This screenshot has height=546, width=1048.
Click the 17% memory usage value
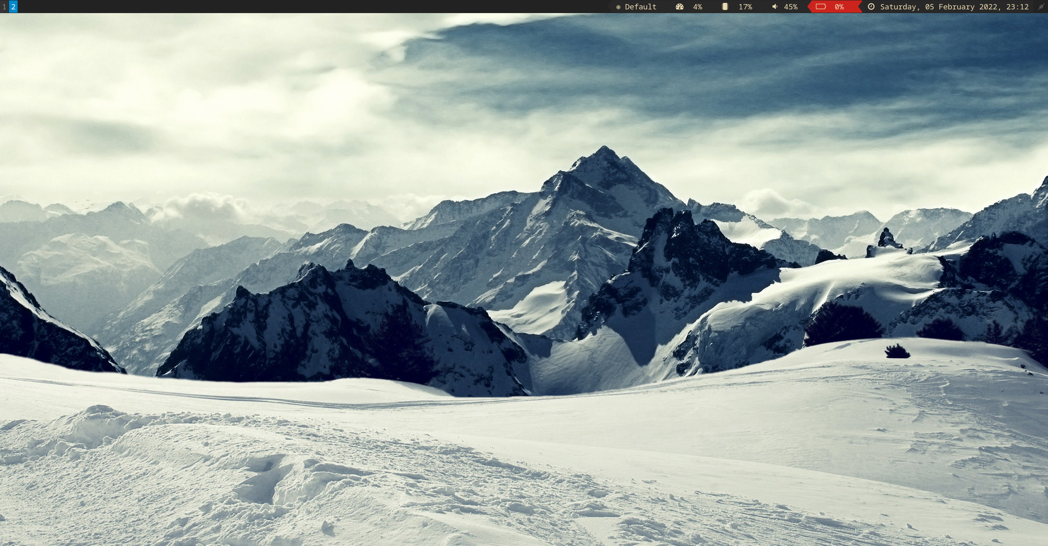click(x=745, y=7)
